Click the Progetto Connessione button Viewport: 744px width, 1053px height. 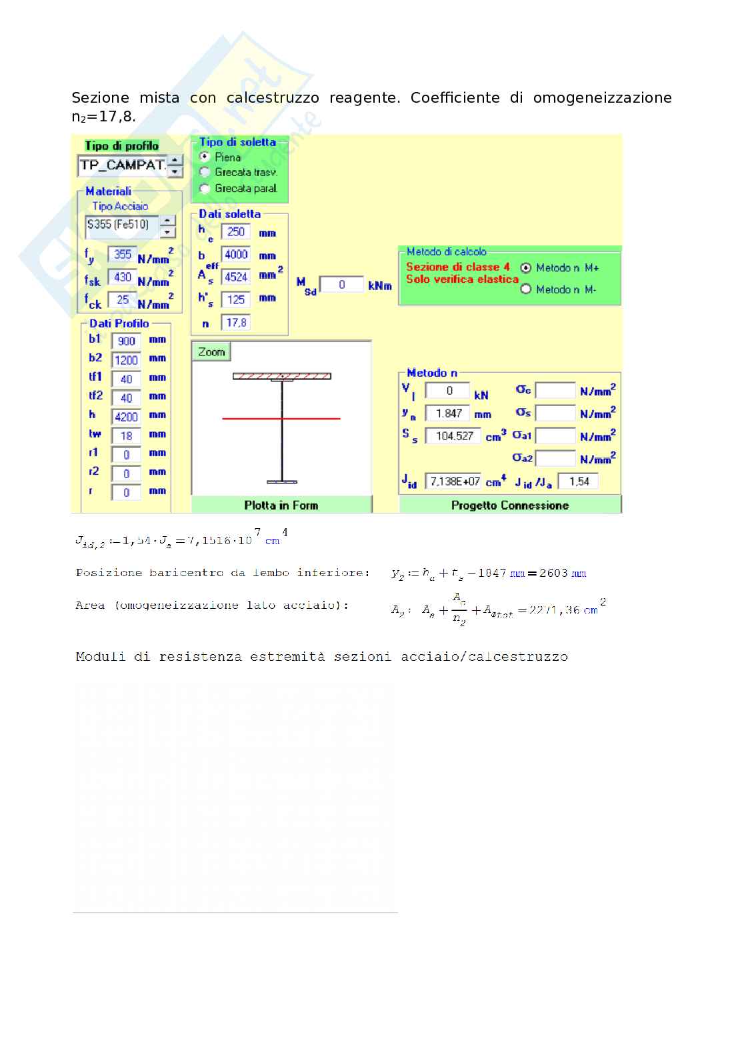click(510, 505)
